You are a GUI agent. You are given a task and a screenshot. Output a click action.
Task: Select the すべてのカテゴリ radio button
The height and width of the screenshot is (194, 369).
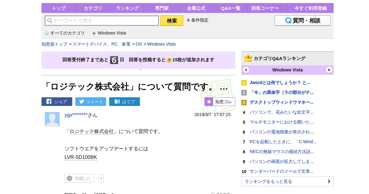[x=47, y=33]
